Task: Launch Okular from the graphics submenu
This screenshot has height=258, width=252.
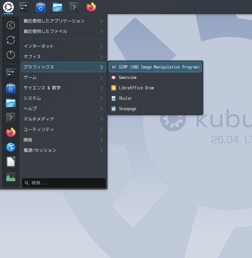Action: click(155, 98)
